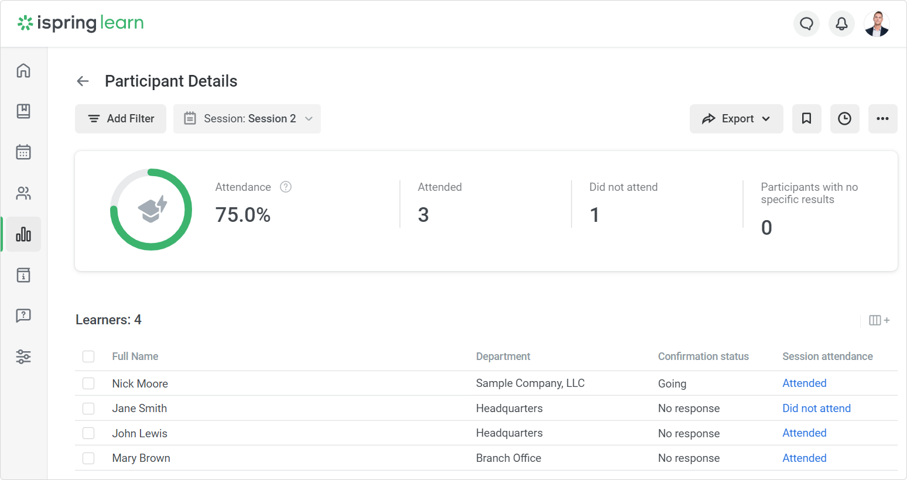Viewport: 907px width, 480px height.
Task: Open the Home icon in sidebar
Action: coord(23,70)
